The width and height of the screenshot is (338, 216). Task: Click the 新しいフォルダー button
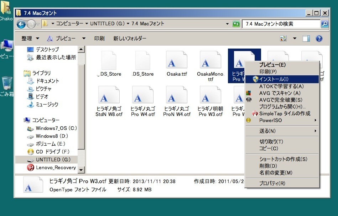pos(130,39)
